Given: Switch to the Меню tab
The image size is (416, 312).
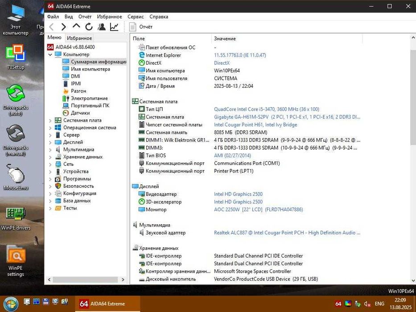Looking at the screenshot, I should click(x=54, y=37).
